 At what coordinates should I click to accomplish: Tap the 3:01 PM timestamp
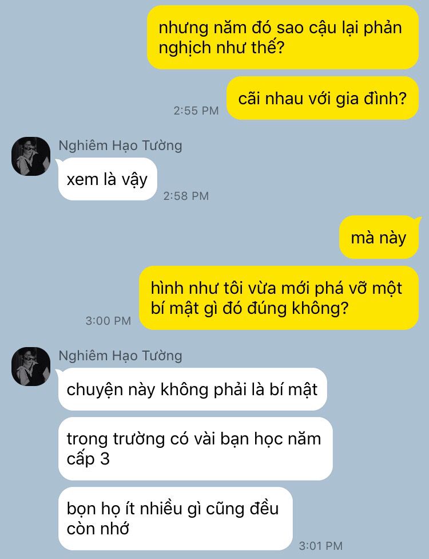pos(321,545)
